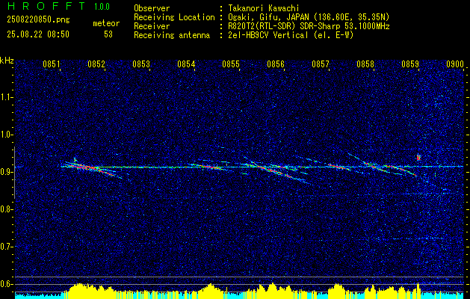Select the location Ogaki, Gifu, JAPAN text

tap(308, 17)
